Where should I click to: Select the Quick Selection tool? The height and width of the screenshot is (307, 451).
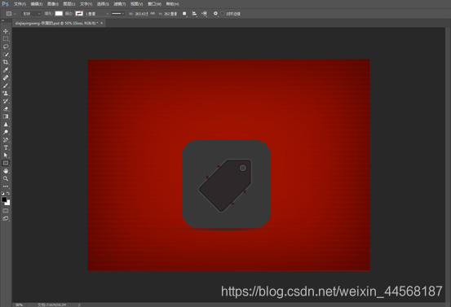click(6, 55)
